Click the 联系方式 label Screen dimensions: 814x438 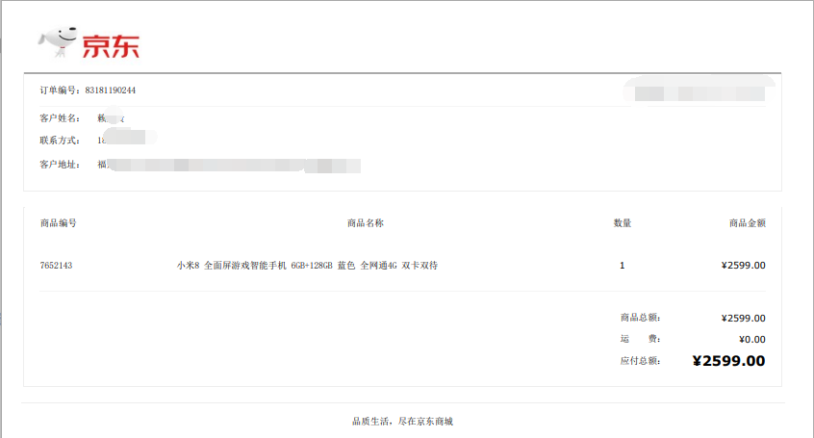coord(60,141)
